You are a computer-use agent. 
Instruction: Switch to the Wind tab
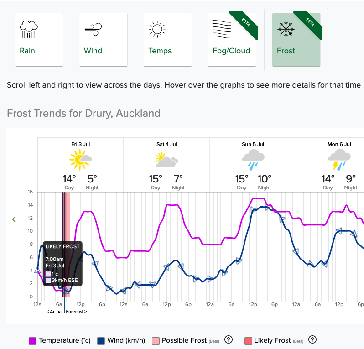pyautogui.click(x=103, y=40)
